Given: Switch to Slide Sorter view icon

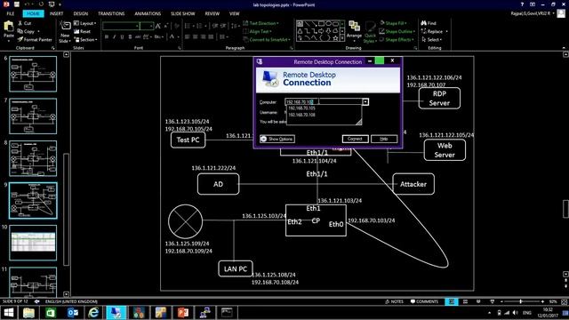Looking at the screenshot, I should pos(465,301).
